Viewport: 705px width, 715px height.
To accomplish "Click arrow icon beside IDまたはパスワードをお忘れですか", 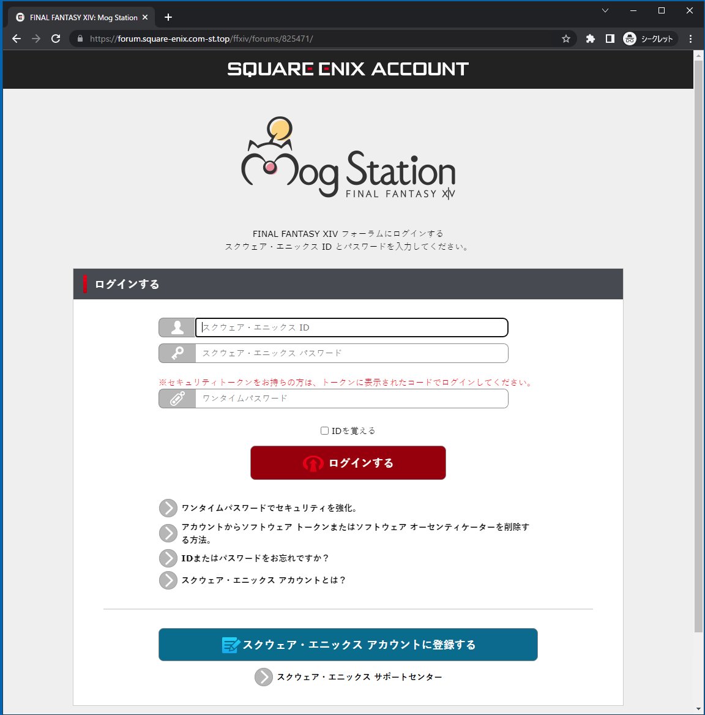I will click(168, 558).
